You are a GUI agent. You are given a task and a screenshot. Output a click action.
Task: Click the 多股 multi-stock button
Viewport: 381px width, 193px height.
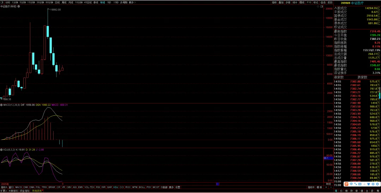click(x=288, y=2)
